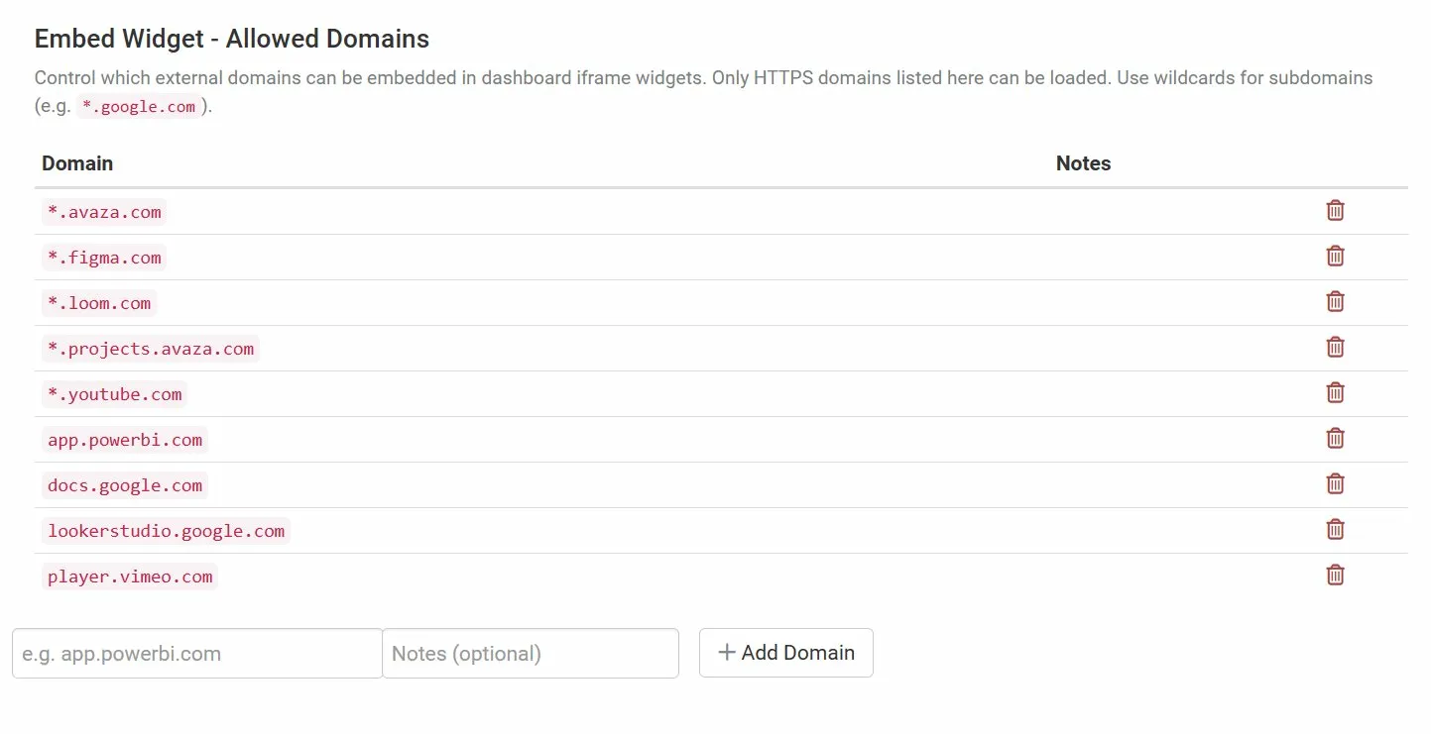Viewport: 1431px width, 734px height.
Task: Click the Embed Widget - Allowed Domains heading
Action: (x=232, y=39)
